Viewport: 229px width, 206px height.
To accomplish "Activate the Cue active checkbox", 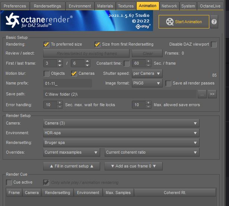I will pyautogui.click(x=9, y=182).
